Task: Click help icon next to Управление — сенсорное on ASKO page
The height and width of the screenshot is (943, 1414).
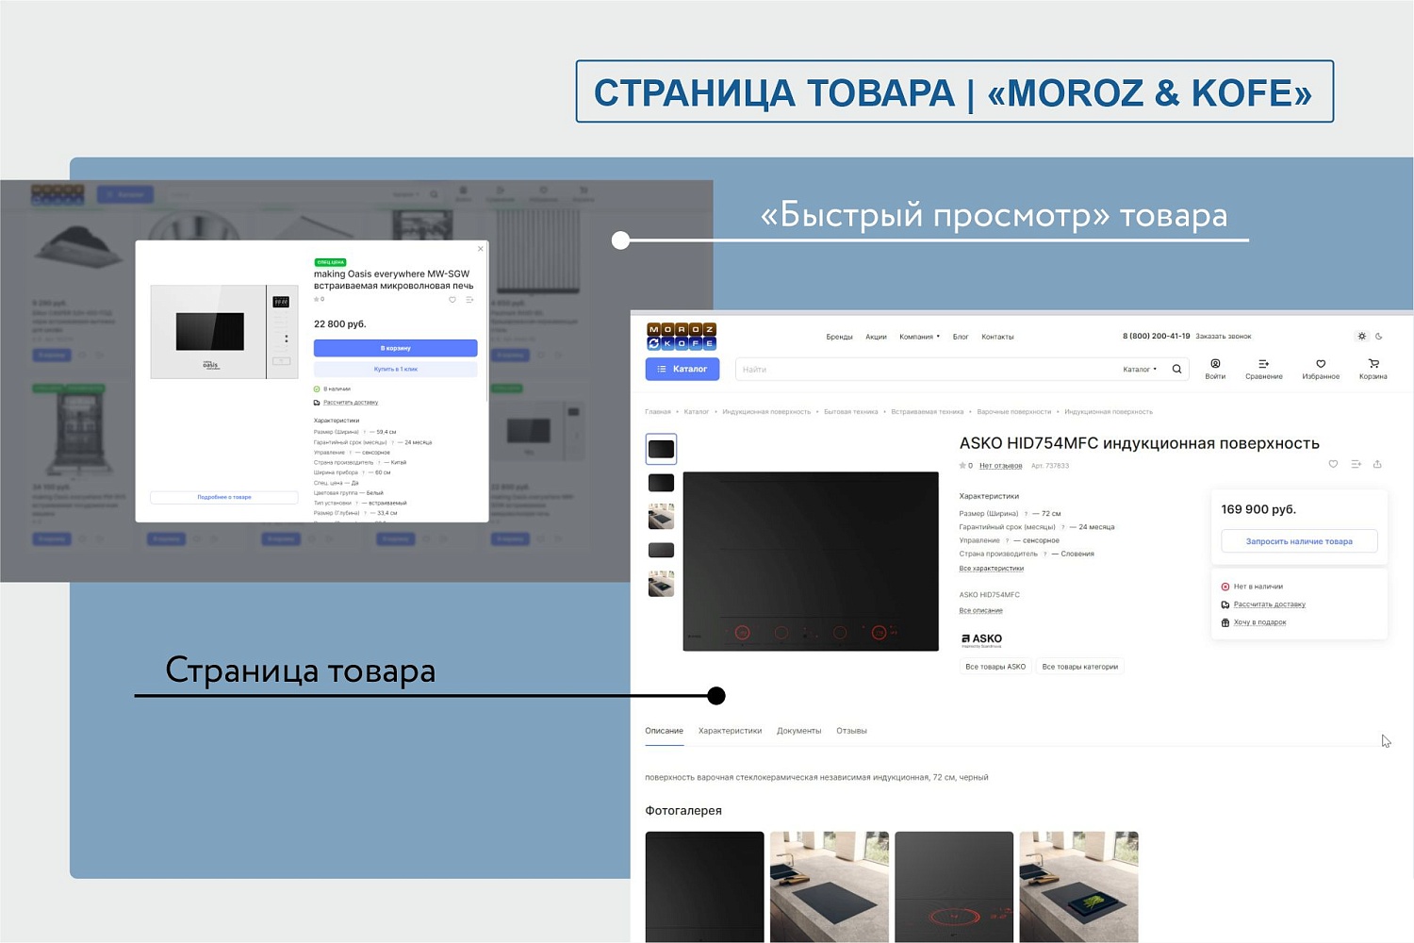Action: pyautogui.click(x=1007, y=541)
